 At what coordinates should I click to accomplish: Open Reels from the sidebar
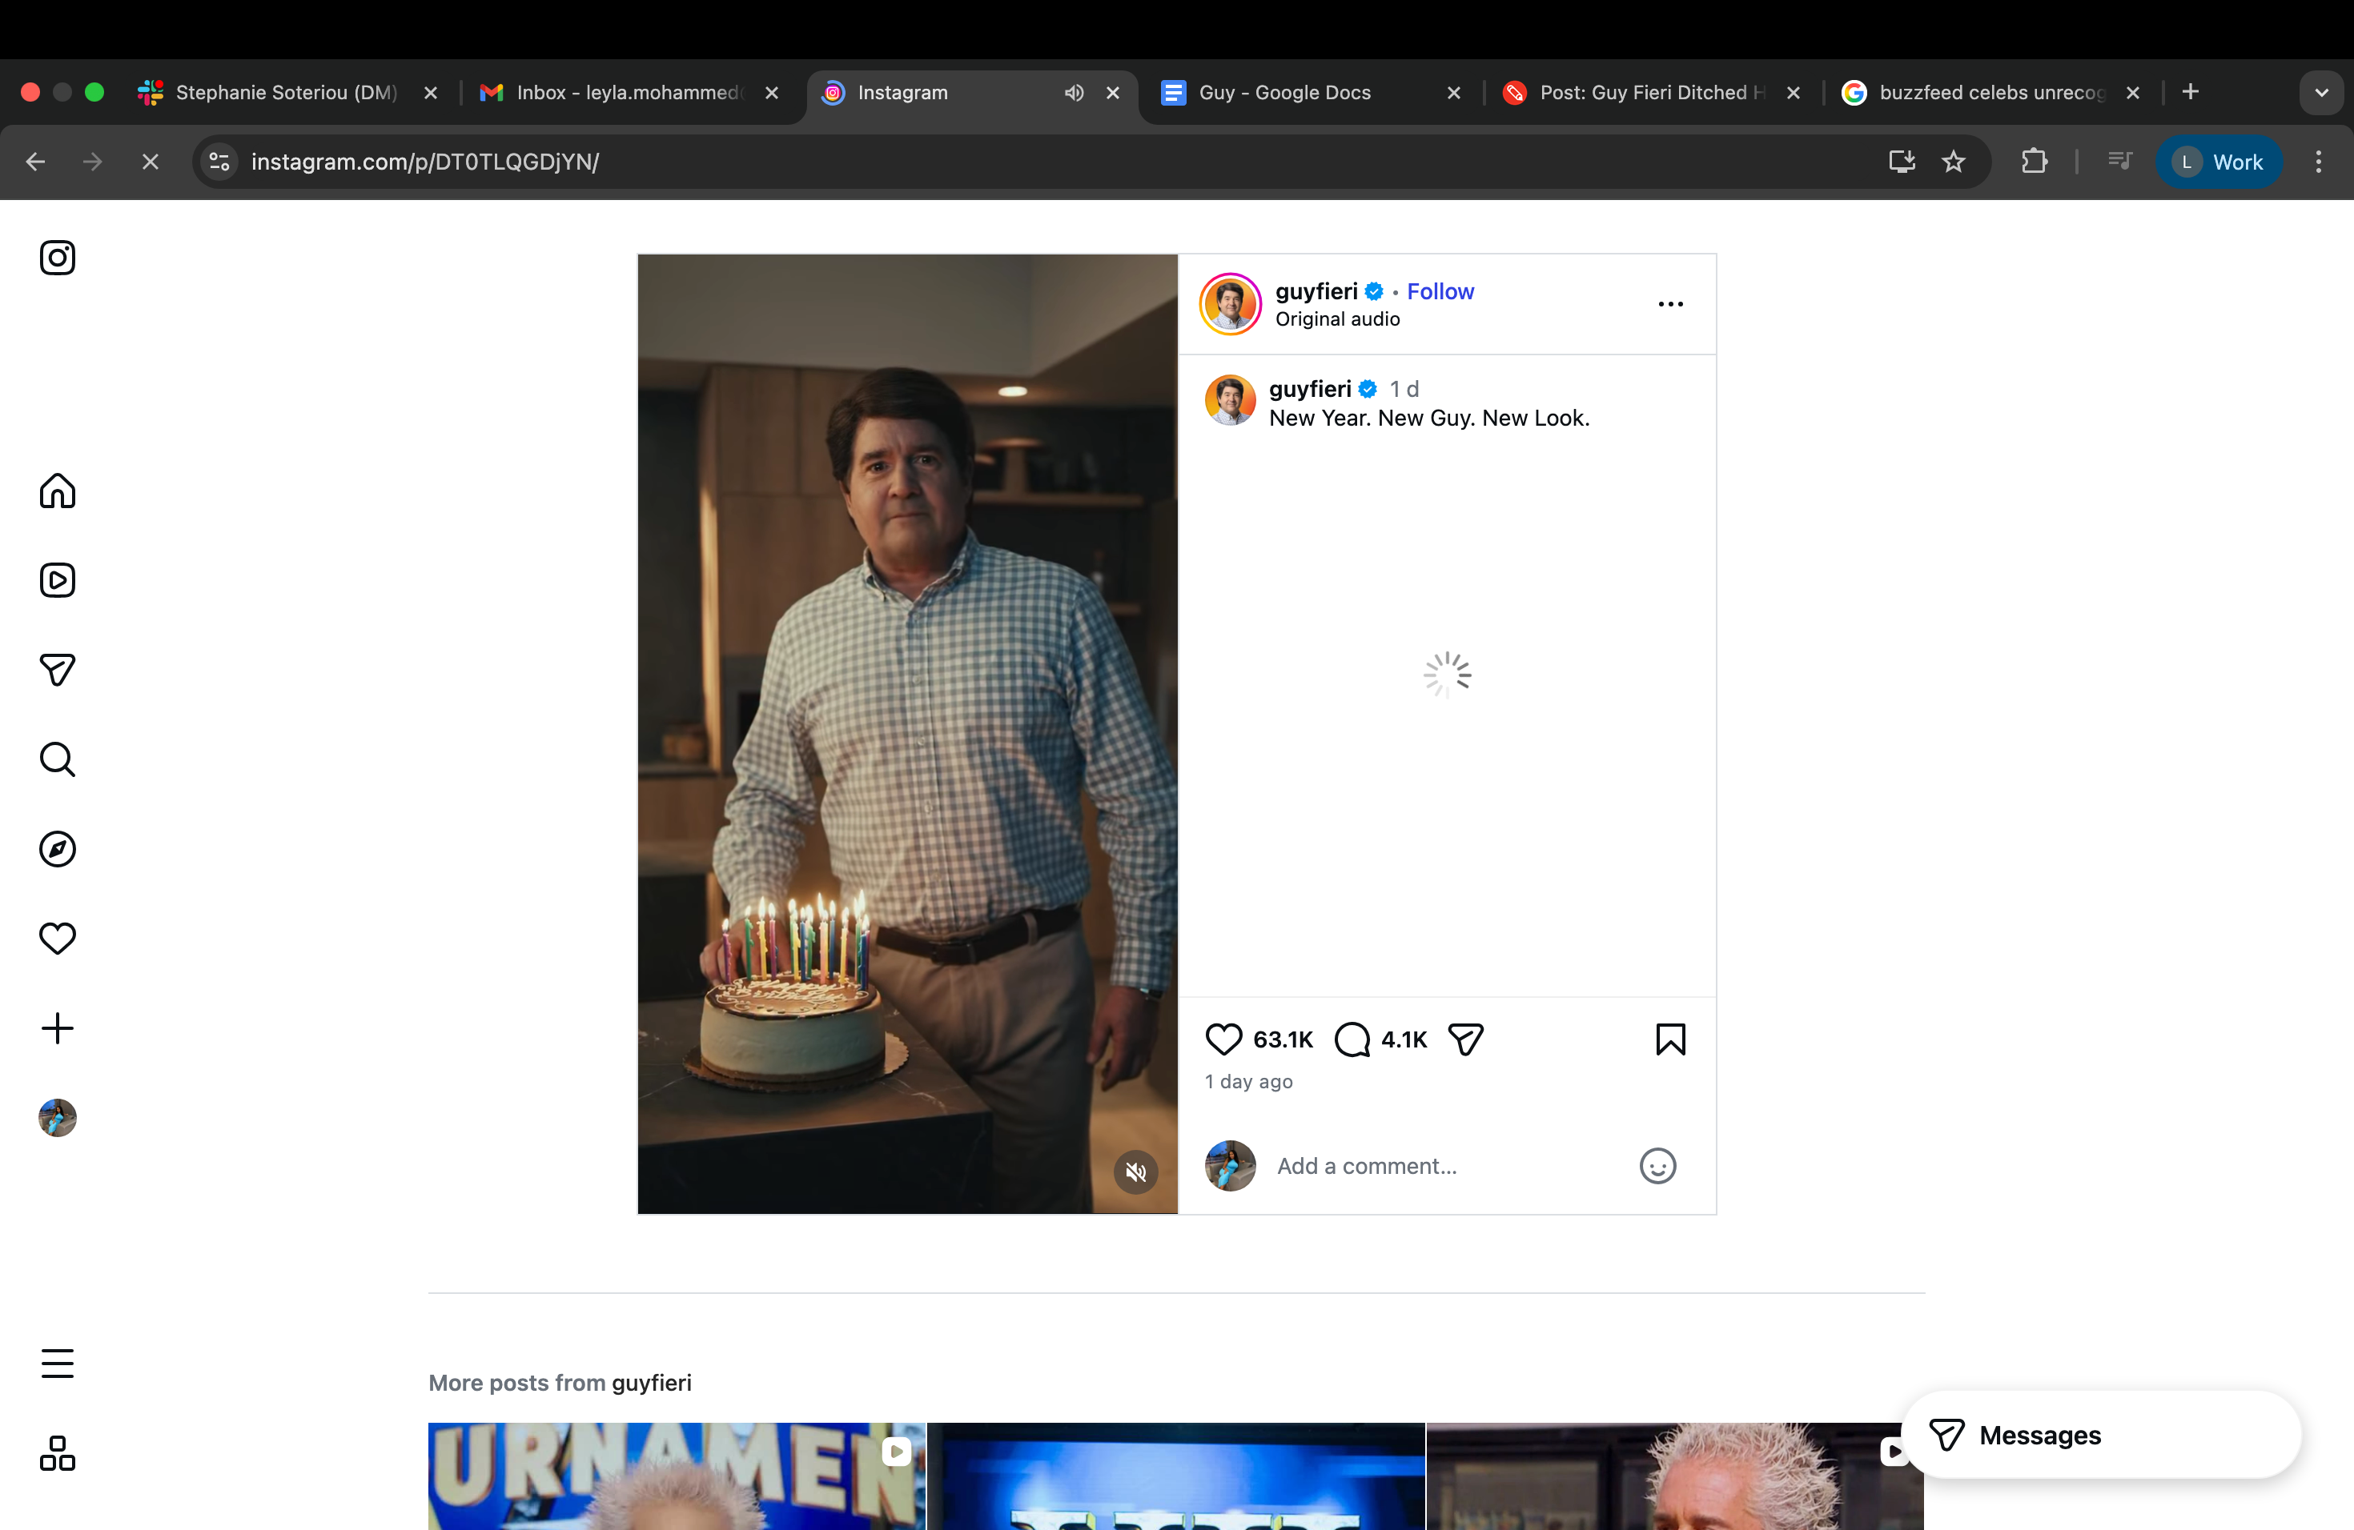[x=58, y=580]
